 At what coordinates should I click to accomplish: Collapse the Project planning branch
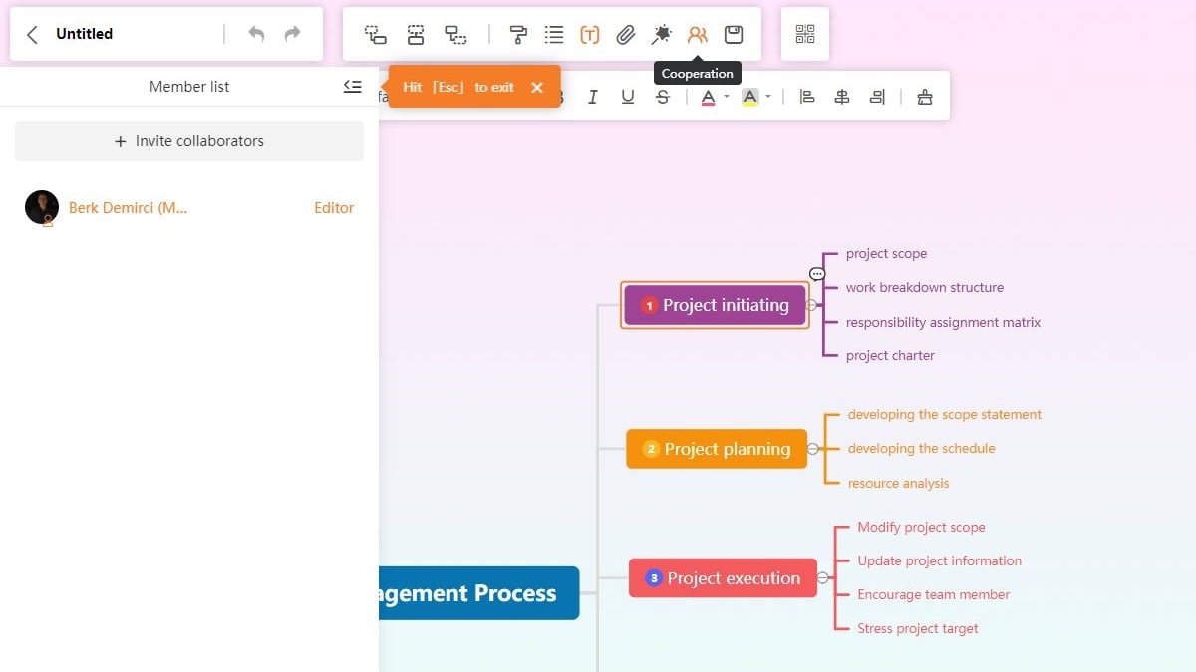813,449
